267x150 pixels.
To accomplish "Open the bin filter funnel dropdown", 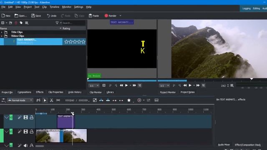I will point(58,23).
